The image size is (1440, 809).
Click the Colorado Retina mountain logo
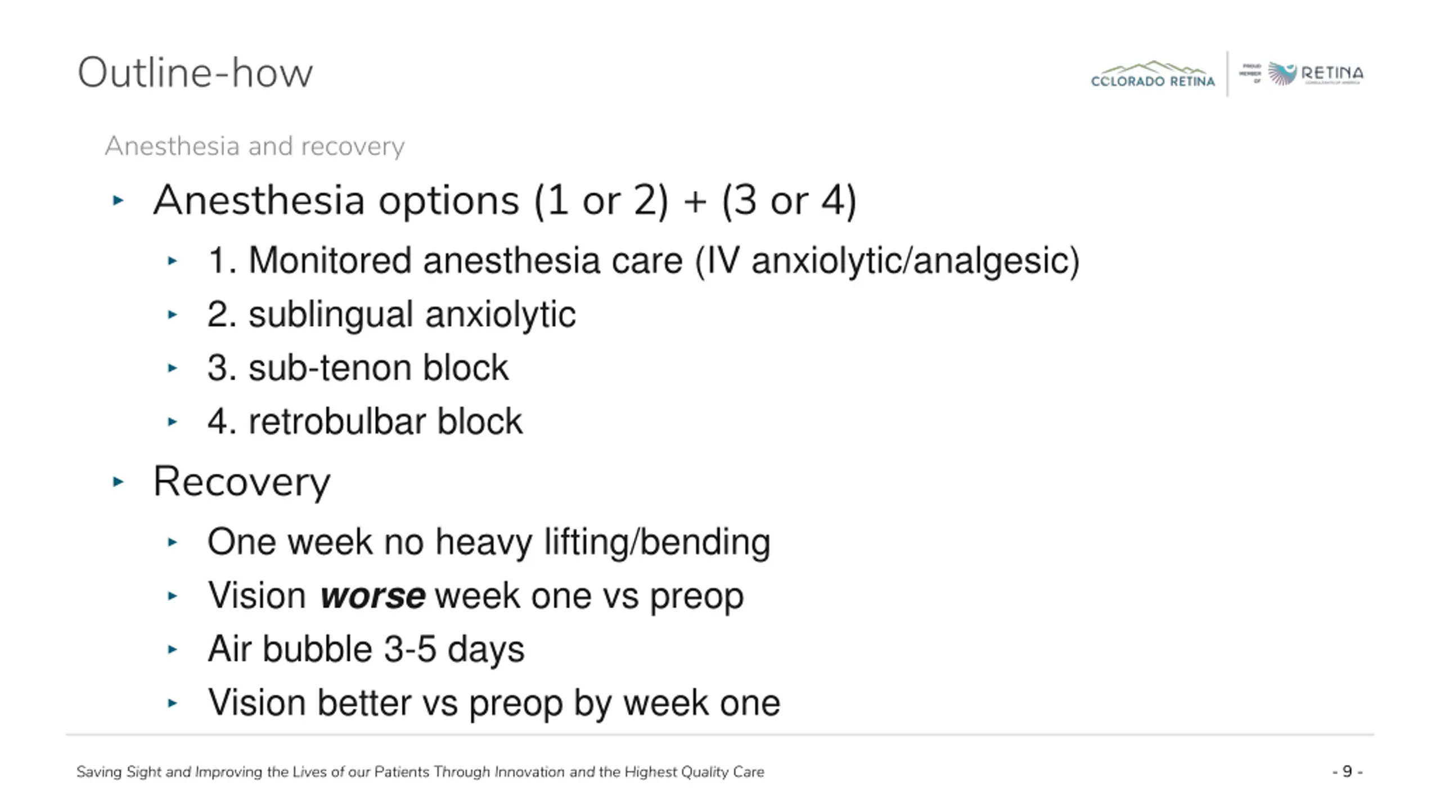[1153, 74]
